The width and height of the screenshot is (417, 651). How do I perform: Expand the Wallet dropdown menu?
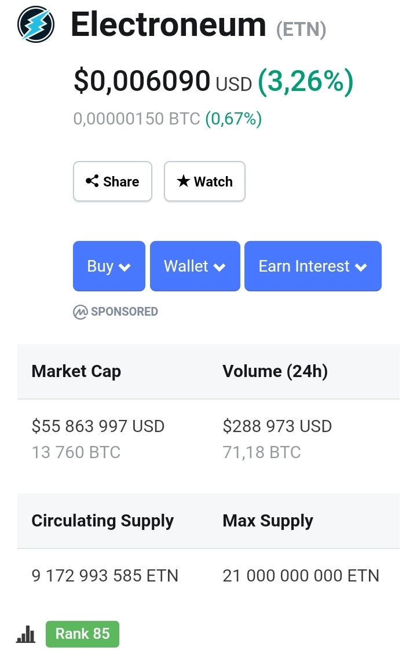(195, 266)
